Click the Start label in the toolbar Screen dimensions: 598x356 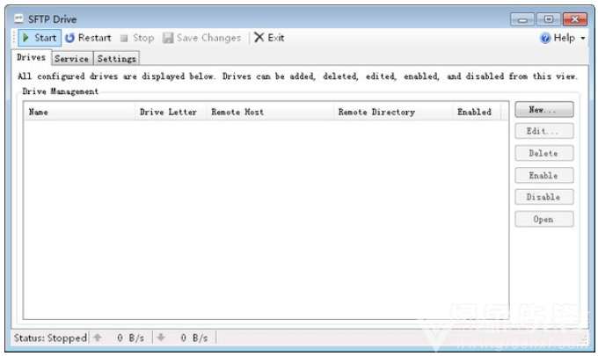point(46,38)
